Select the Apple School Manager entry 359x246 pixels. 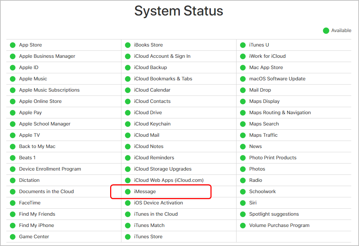click(45, 124)
